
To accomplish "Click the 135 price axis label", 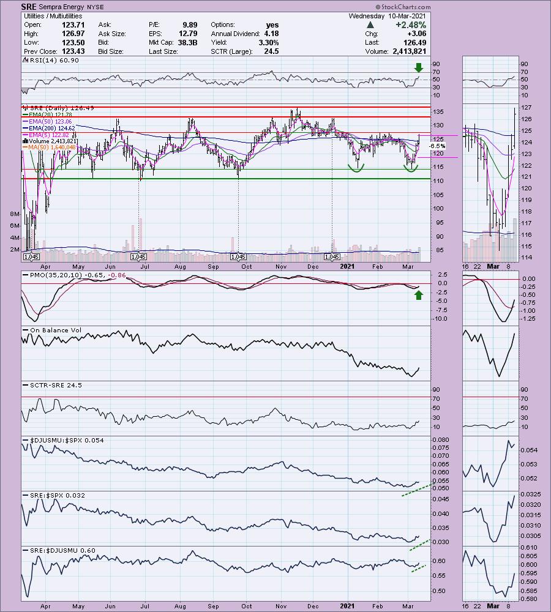I will (x=438, y=112).
